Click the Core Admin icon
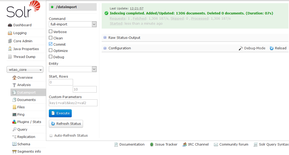 [10, 41]
